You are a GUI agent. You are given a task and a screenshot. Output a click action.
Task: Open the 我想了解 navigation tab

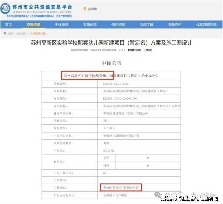(x=146, y=25)
